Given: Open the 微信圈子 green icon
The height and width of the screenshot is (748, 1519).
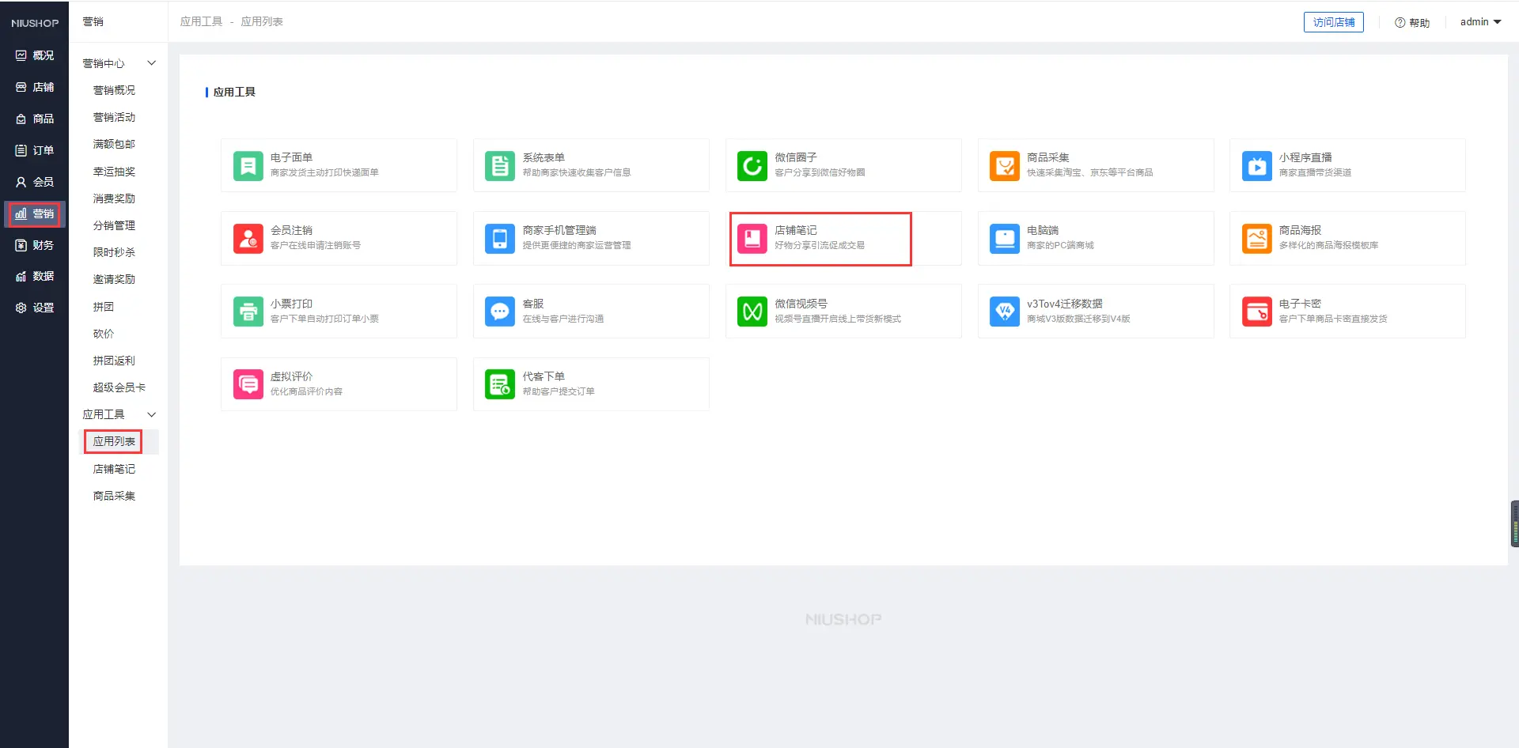Looking at the screenshot, I should [x=752, y=166].
